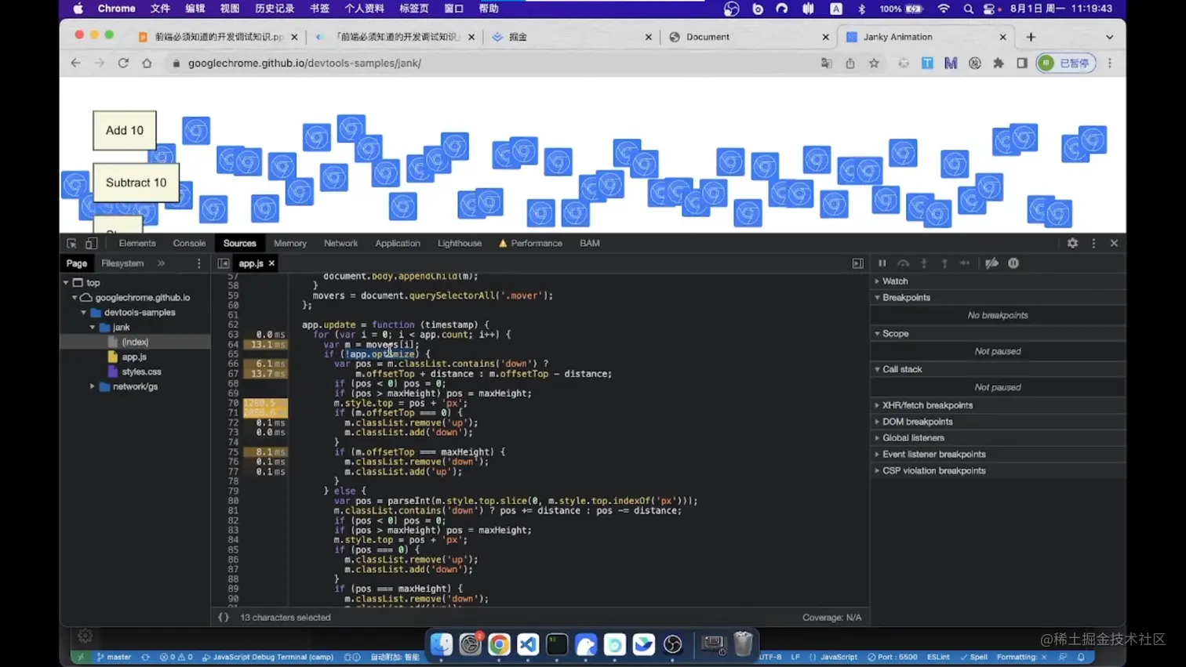Open Visual Studio Code from the dock
The width and height of the screenshot is (1186, 667).
(528, 644)
